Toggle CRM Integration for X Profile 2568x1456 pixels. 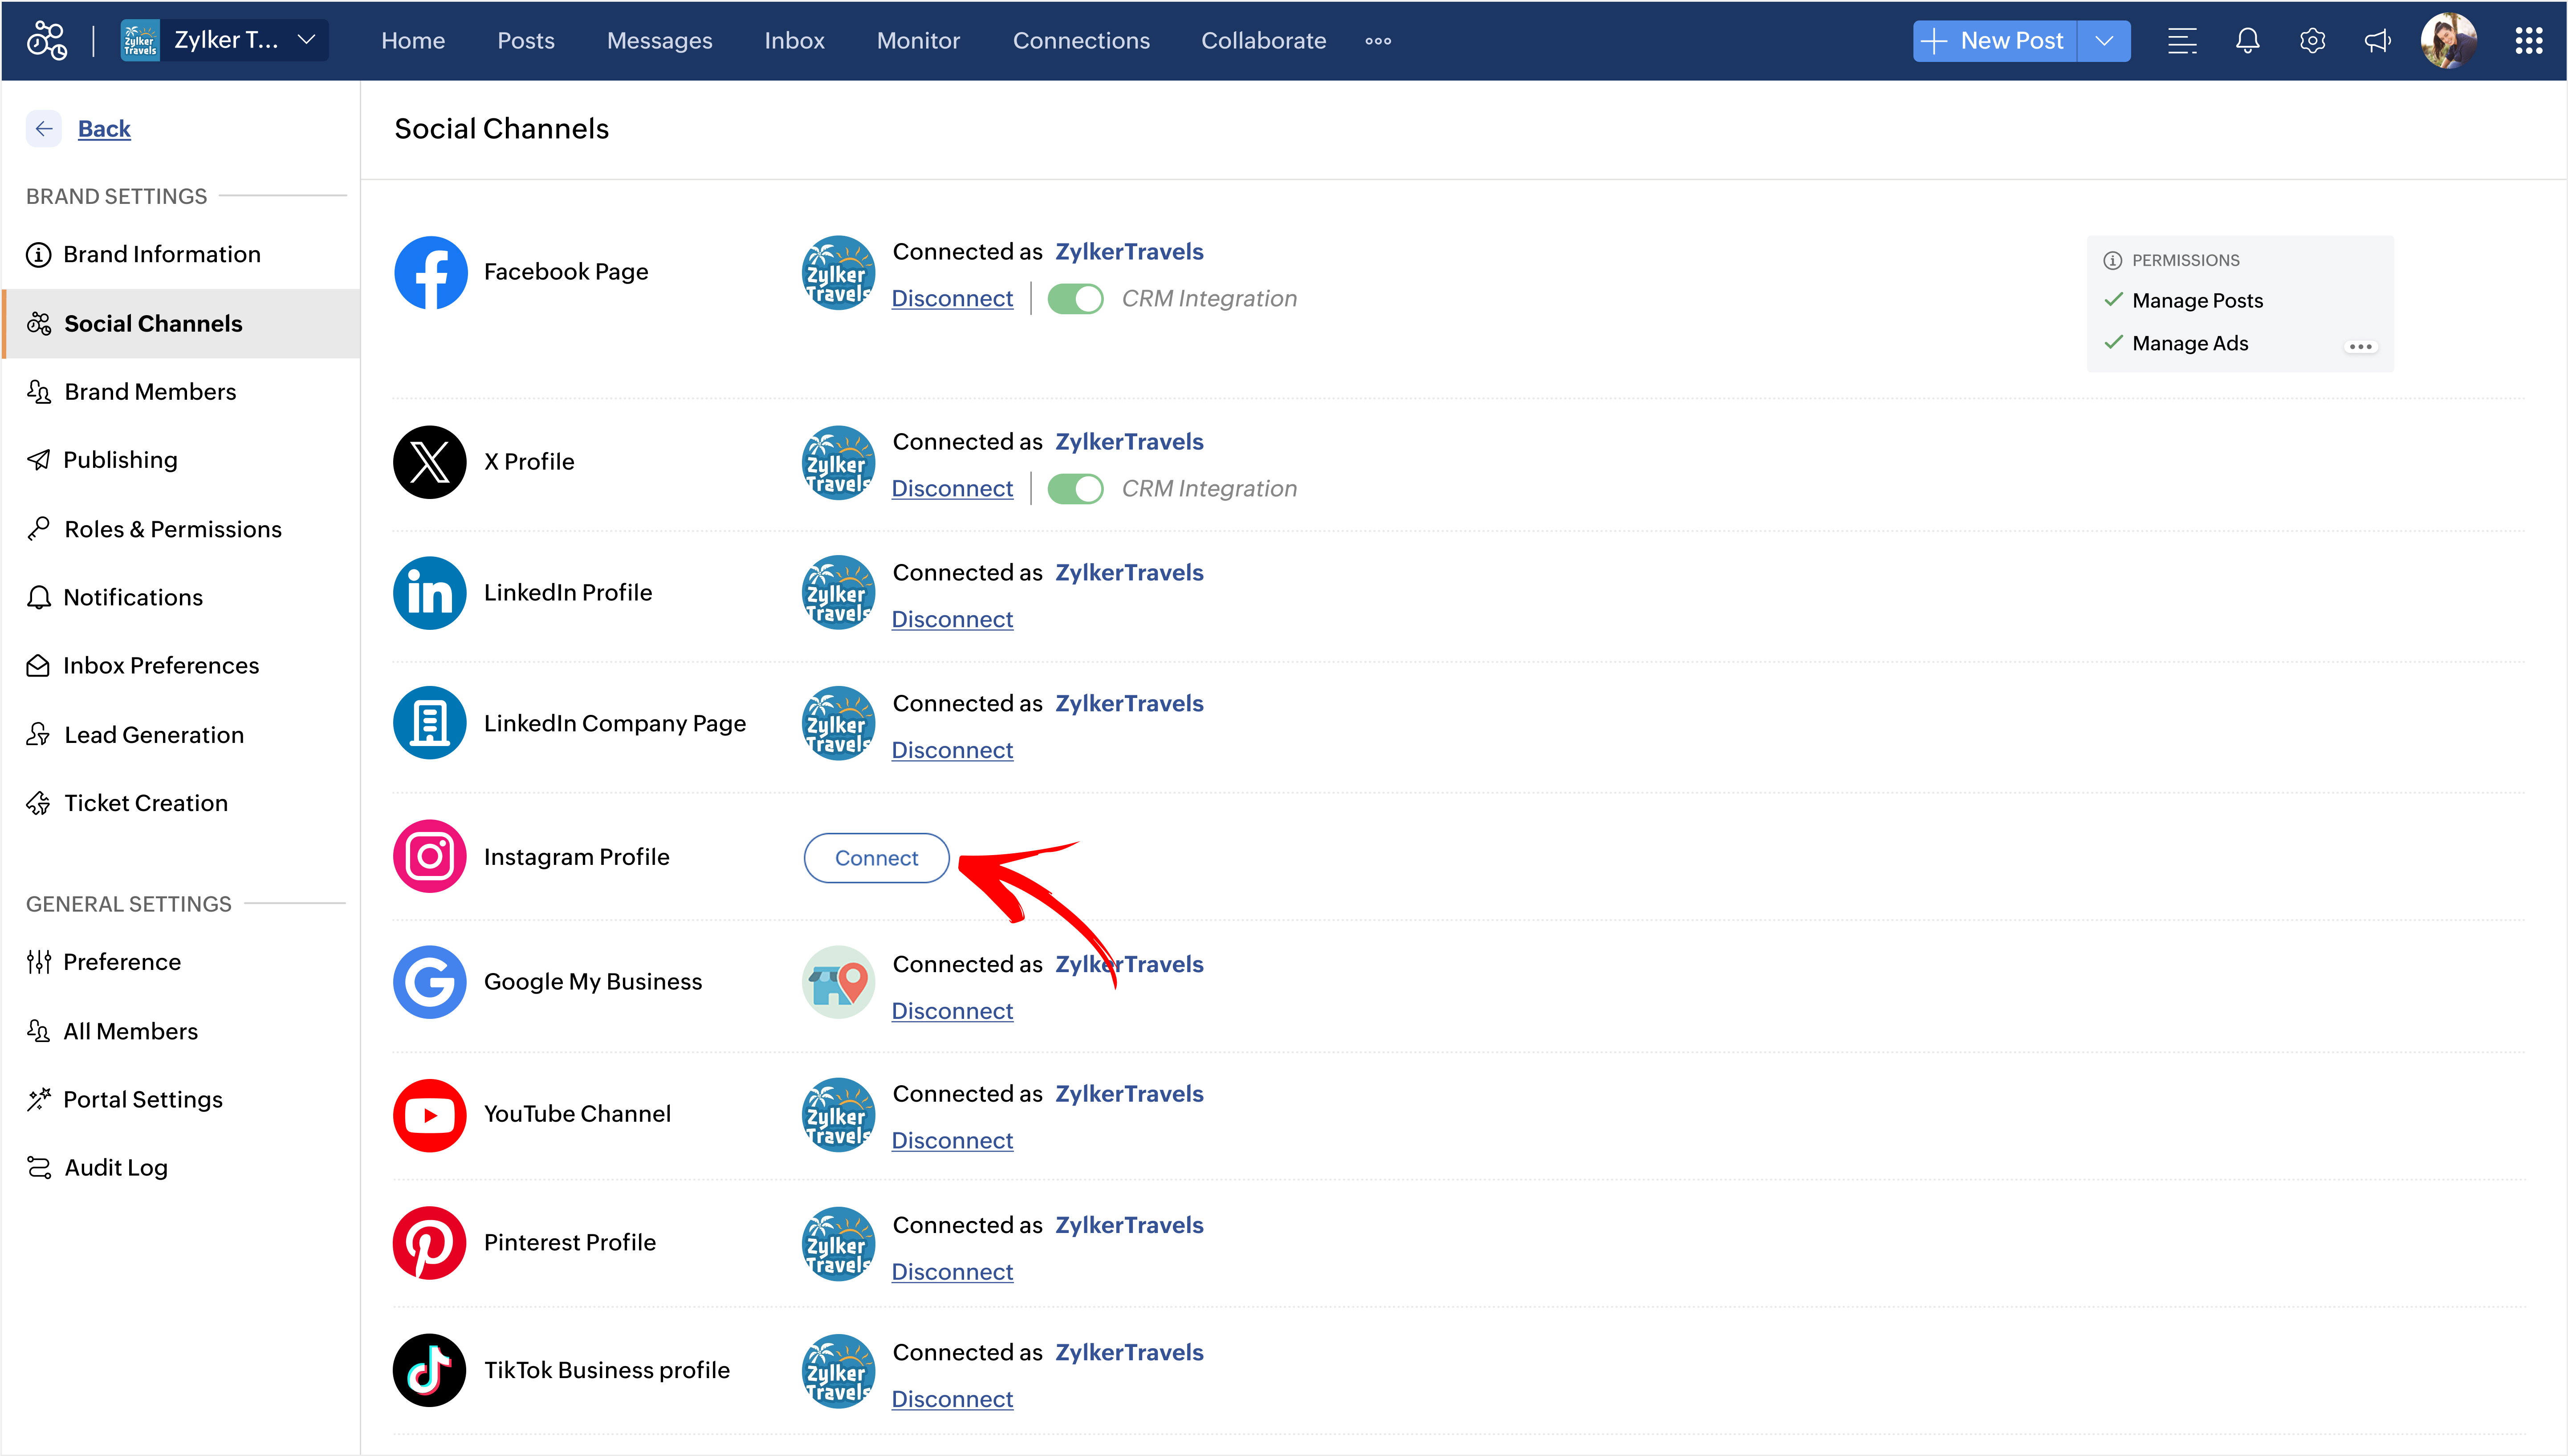1075,489
